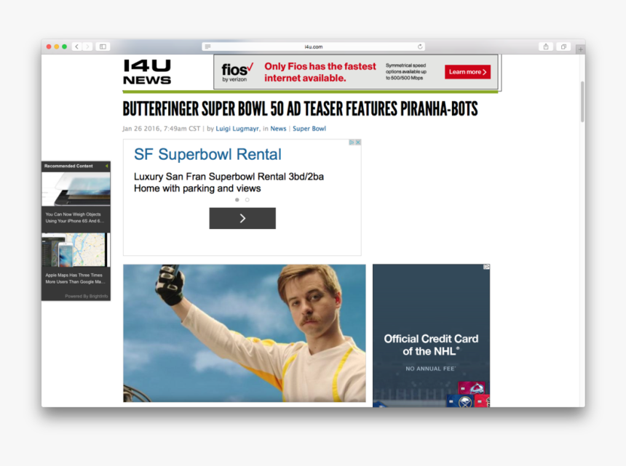Open the Share button in toolbar

pos(546,47)
